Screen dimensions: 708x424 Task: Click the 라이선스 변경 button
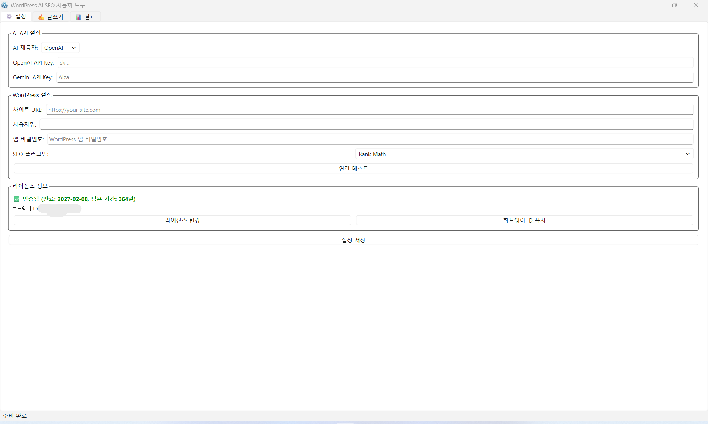pyautogui.click(x=182, y=220)
